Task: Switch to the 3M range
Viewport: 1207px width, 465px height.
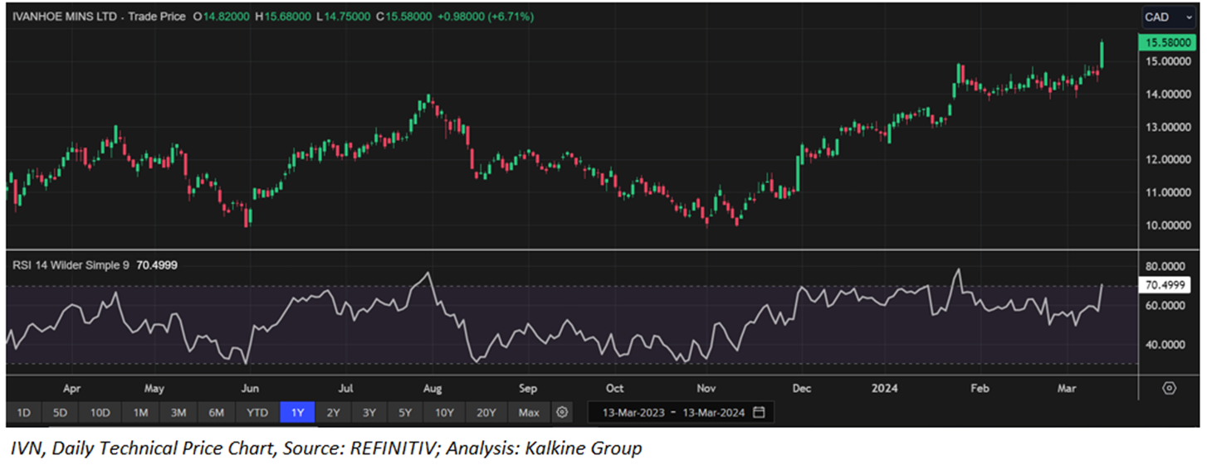Action: (x=178, y=412)
